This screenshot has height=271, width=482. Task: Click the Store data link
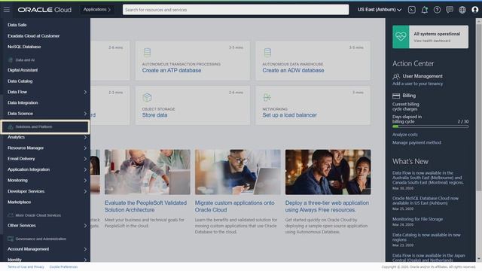[x=154, y=115]
